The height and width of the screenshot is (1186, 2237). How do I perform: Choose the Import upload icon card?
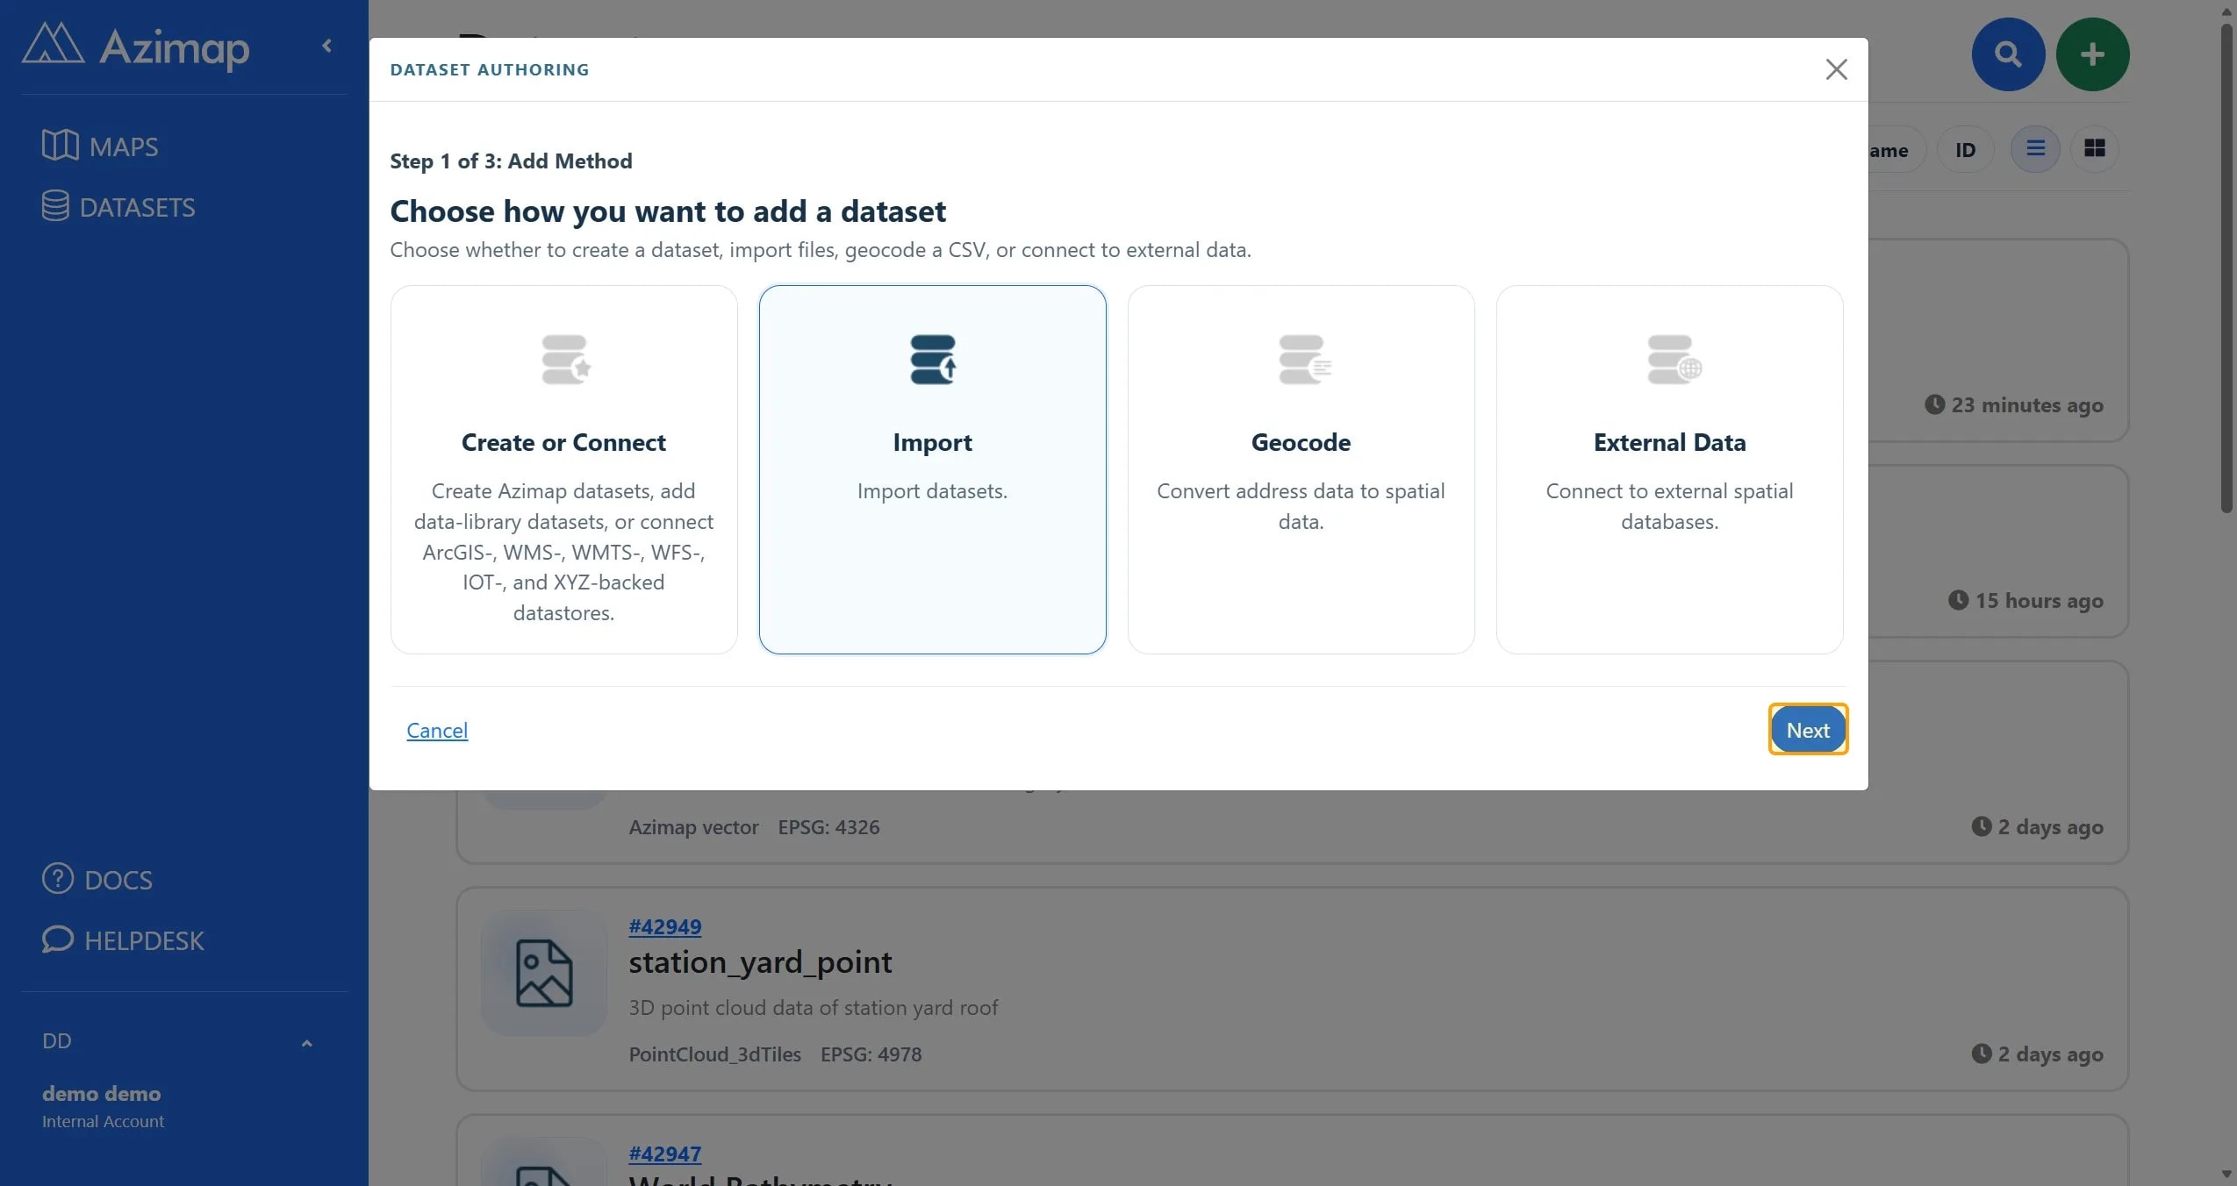(x=933, y=360)
